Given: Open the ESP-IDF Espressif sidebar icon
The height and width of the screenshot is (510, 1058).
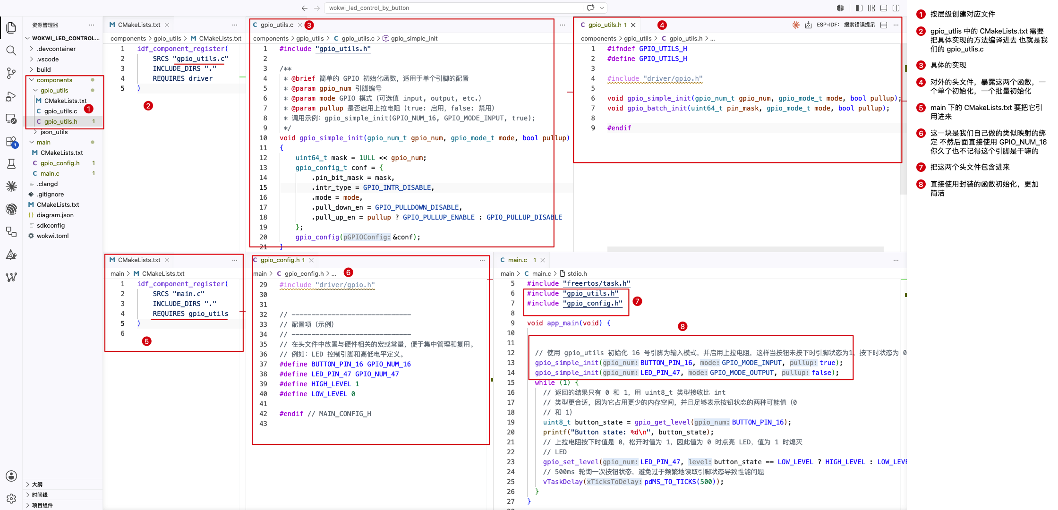Looking at the screenshot, I should click(11, 209).
